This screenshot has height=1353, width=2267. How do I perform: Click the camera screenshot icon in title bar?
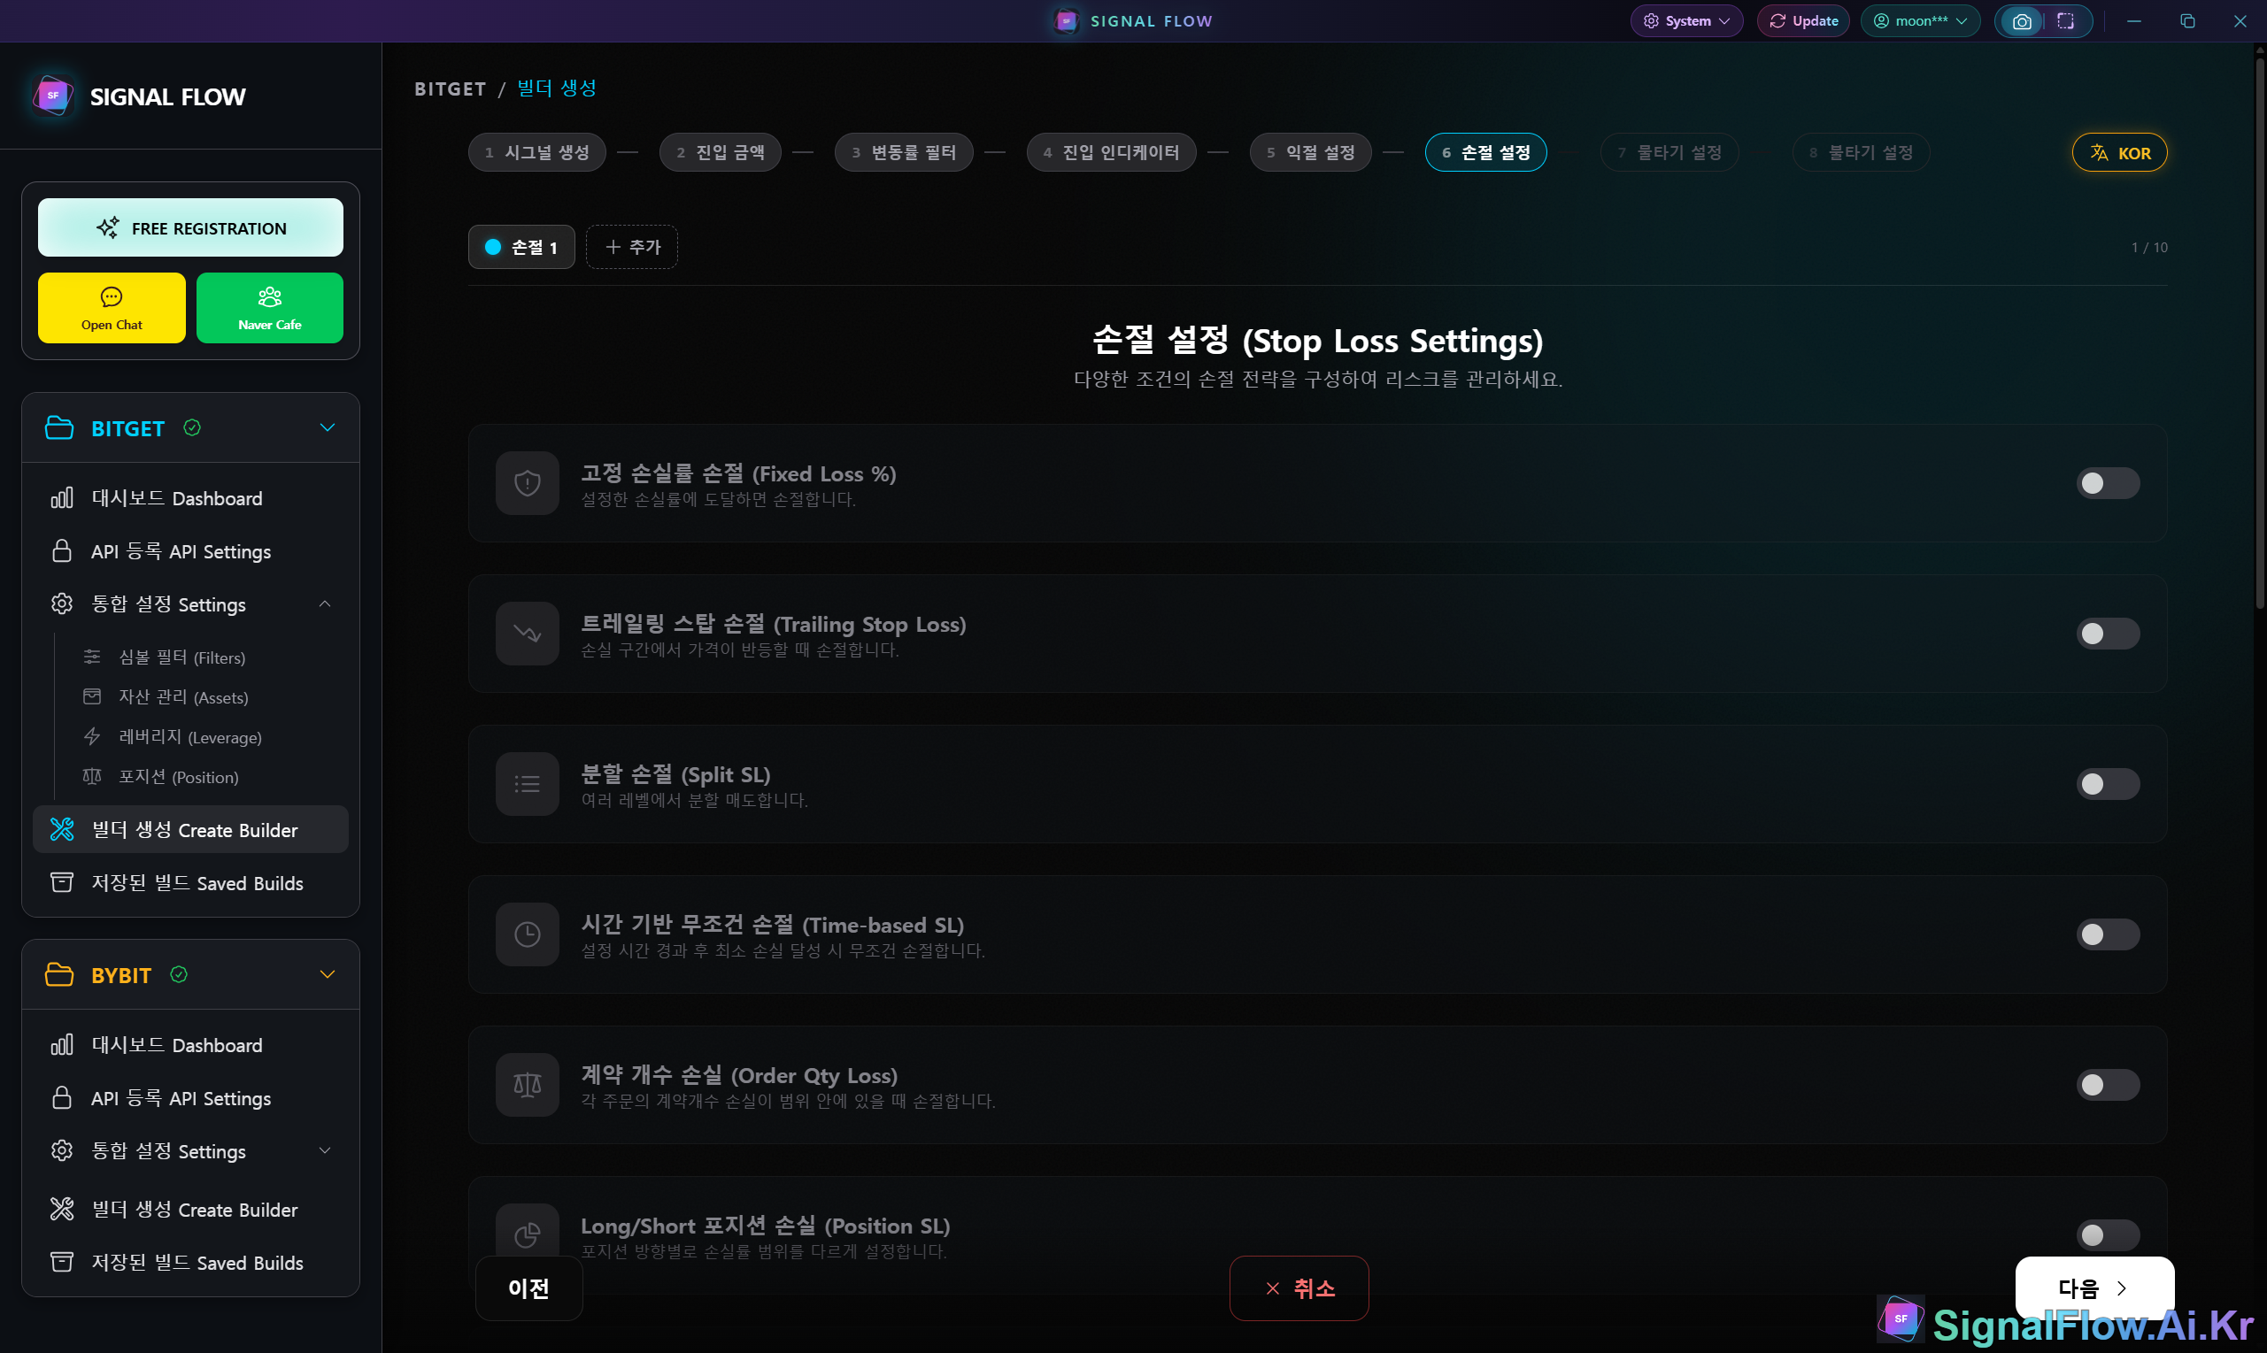[2021, 21]
